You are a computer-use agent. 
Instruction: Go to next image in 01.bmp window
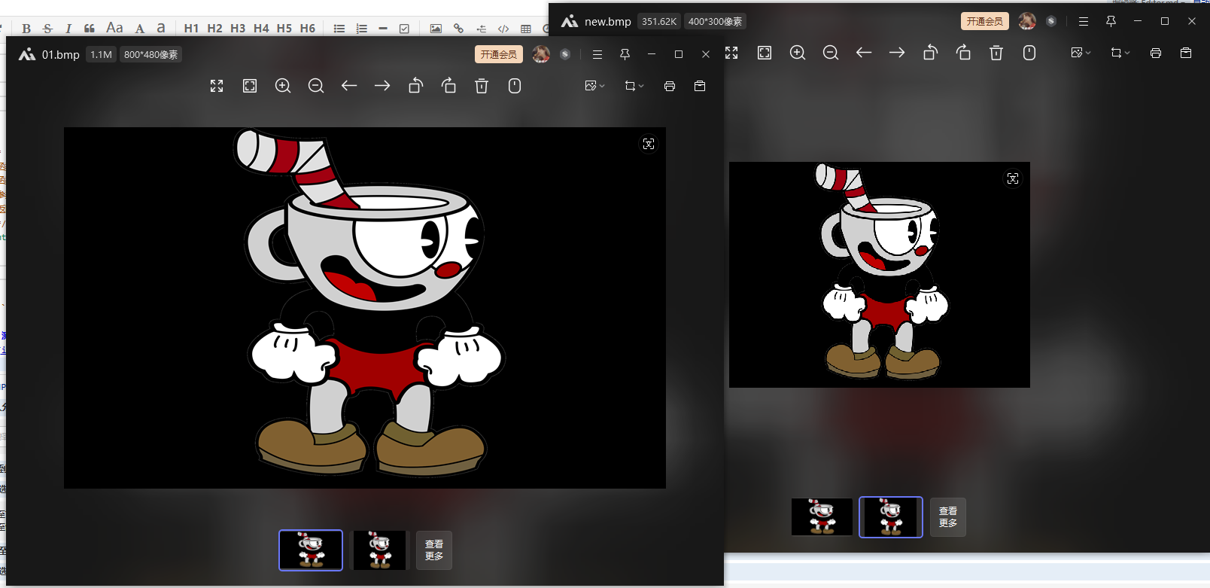(382, 86)
